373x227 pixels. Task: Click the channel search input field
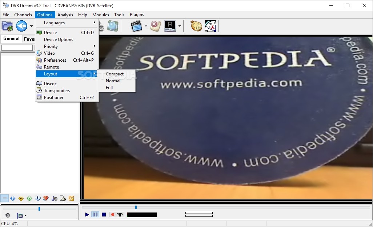coord(17,48)
